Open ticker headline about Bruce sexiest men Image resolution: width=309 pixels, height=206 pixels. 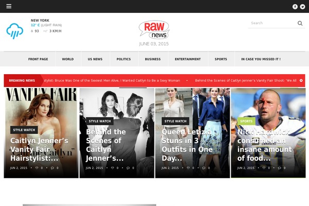pyautogui.click(x=112, y=80)
